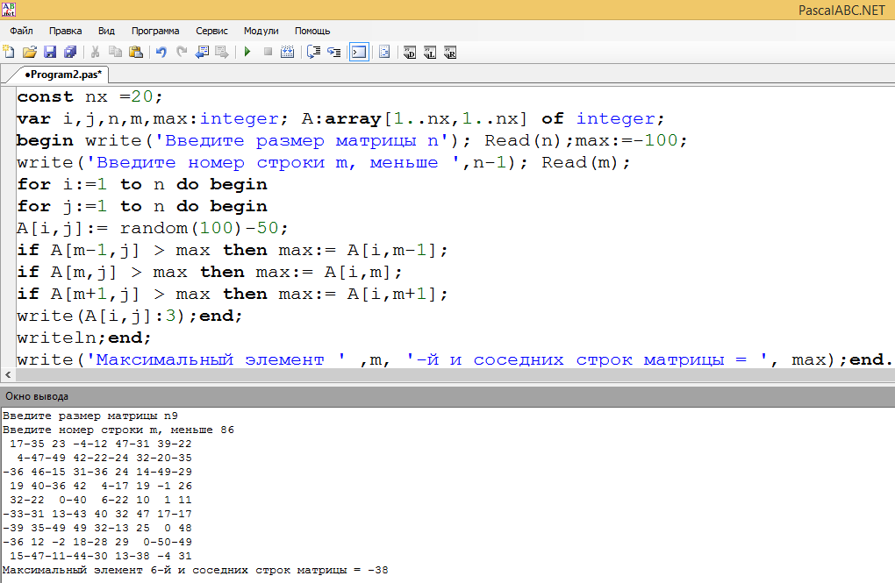Open the Правка menu
The height and width of the screenshot is (583, 895).
[x=66, y=31]
